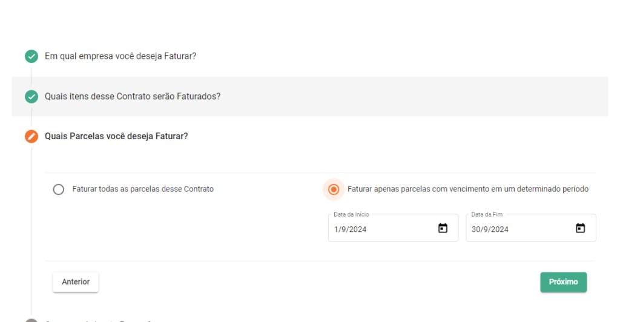Click the green checkmark of the empresa step
The width and height of the screenshot is (620, 322).
click(31, 56)
